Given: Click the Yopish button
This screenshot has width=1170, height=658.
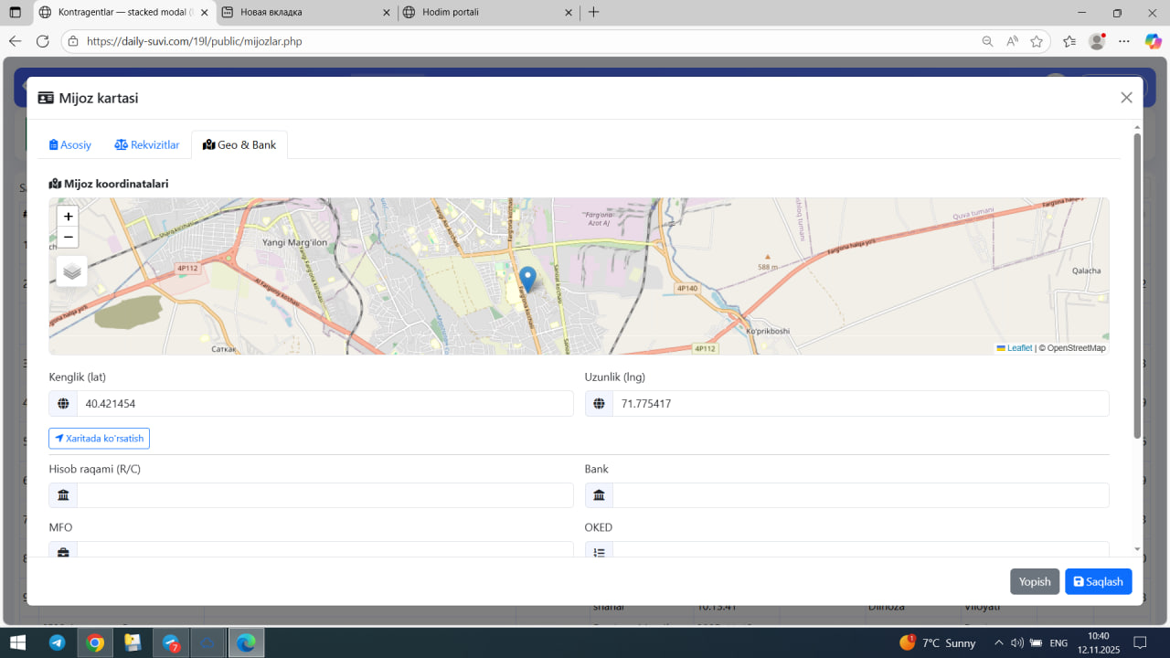Looking at the screenshot, I should [x=1035, y=582].
